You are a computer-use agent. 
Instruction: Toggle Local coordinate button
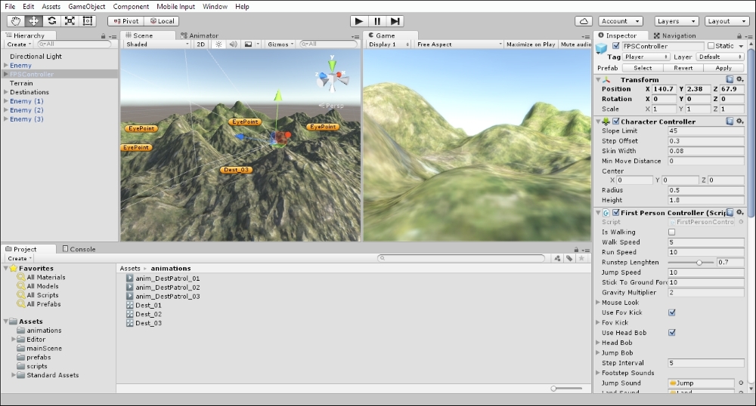[162, 21]
